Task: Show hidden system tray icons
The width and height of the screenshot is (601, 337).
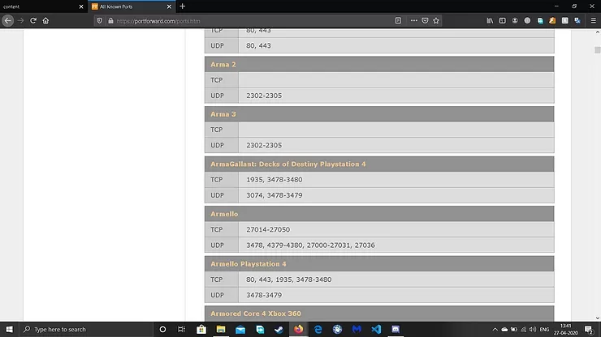Action: point(495,330)
